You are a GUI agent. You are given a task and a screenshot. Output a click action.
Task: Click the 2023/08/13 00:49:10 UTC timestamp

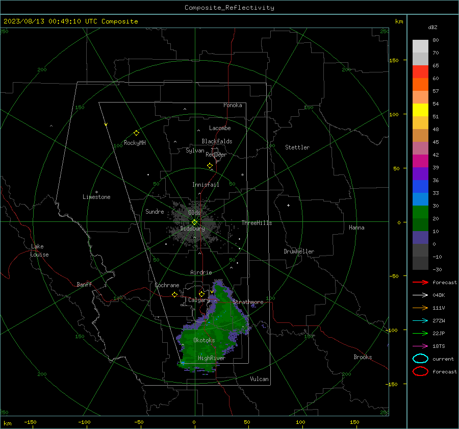(70, 21)
